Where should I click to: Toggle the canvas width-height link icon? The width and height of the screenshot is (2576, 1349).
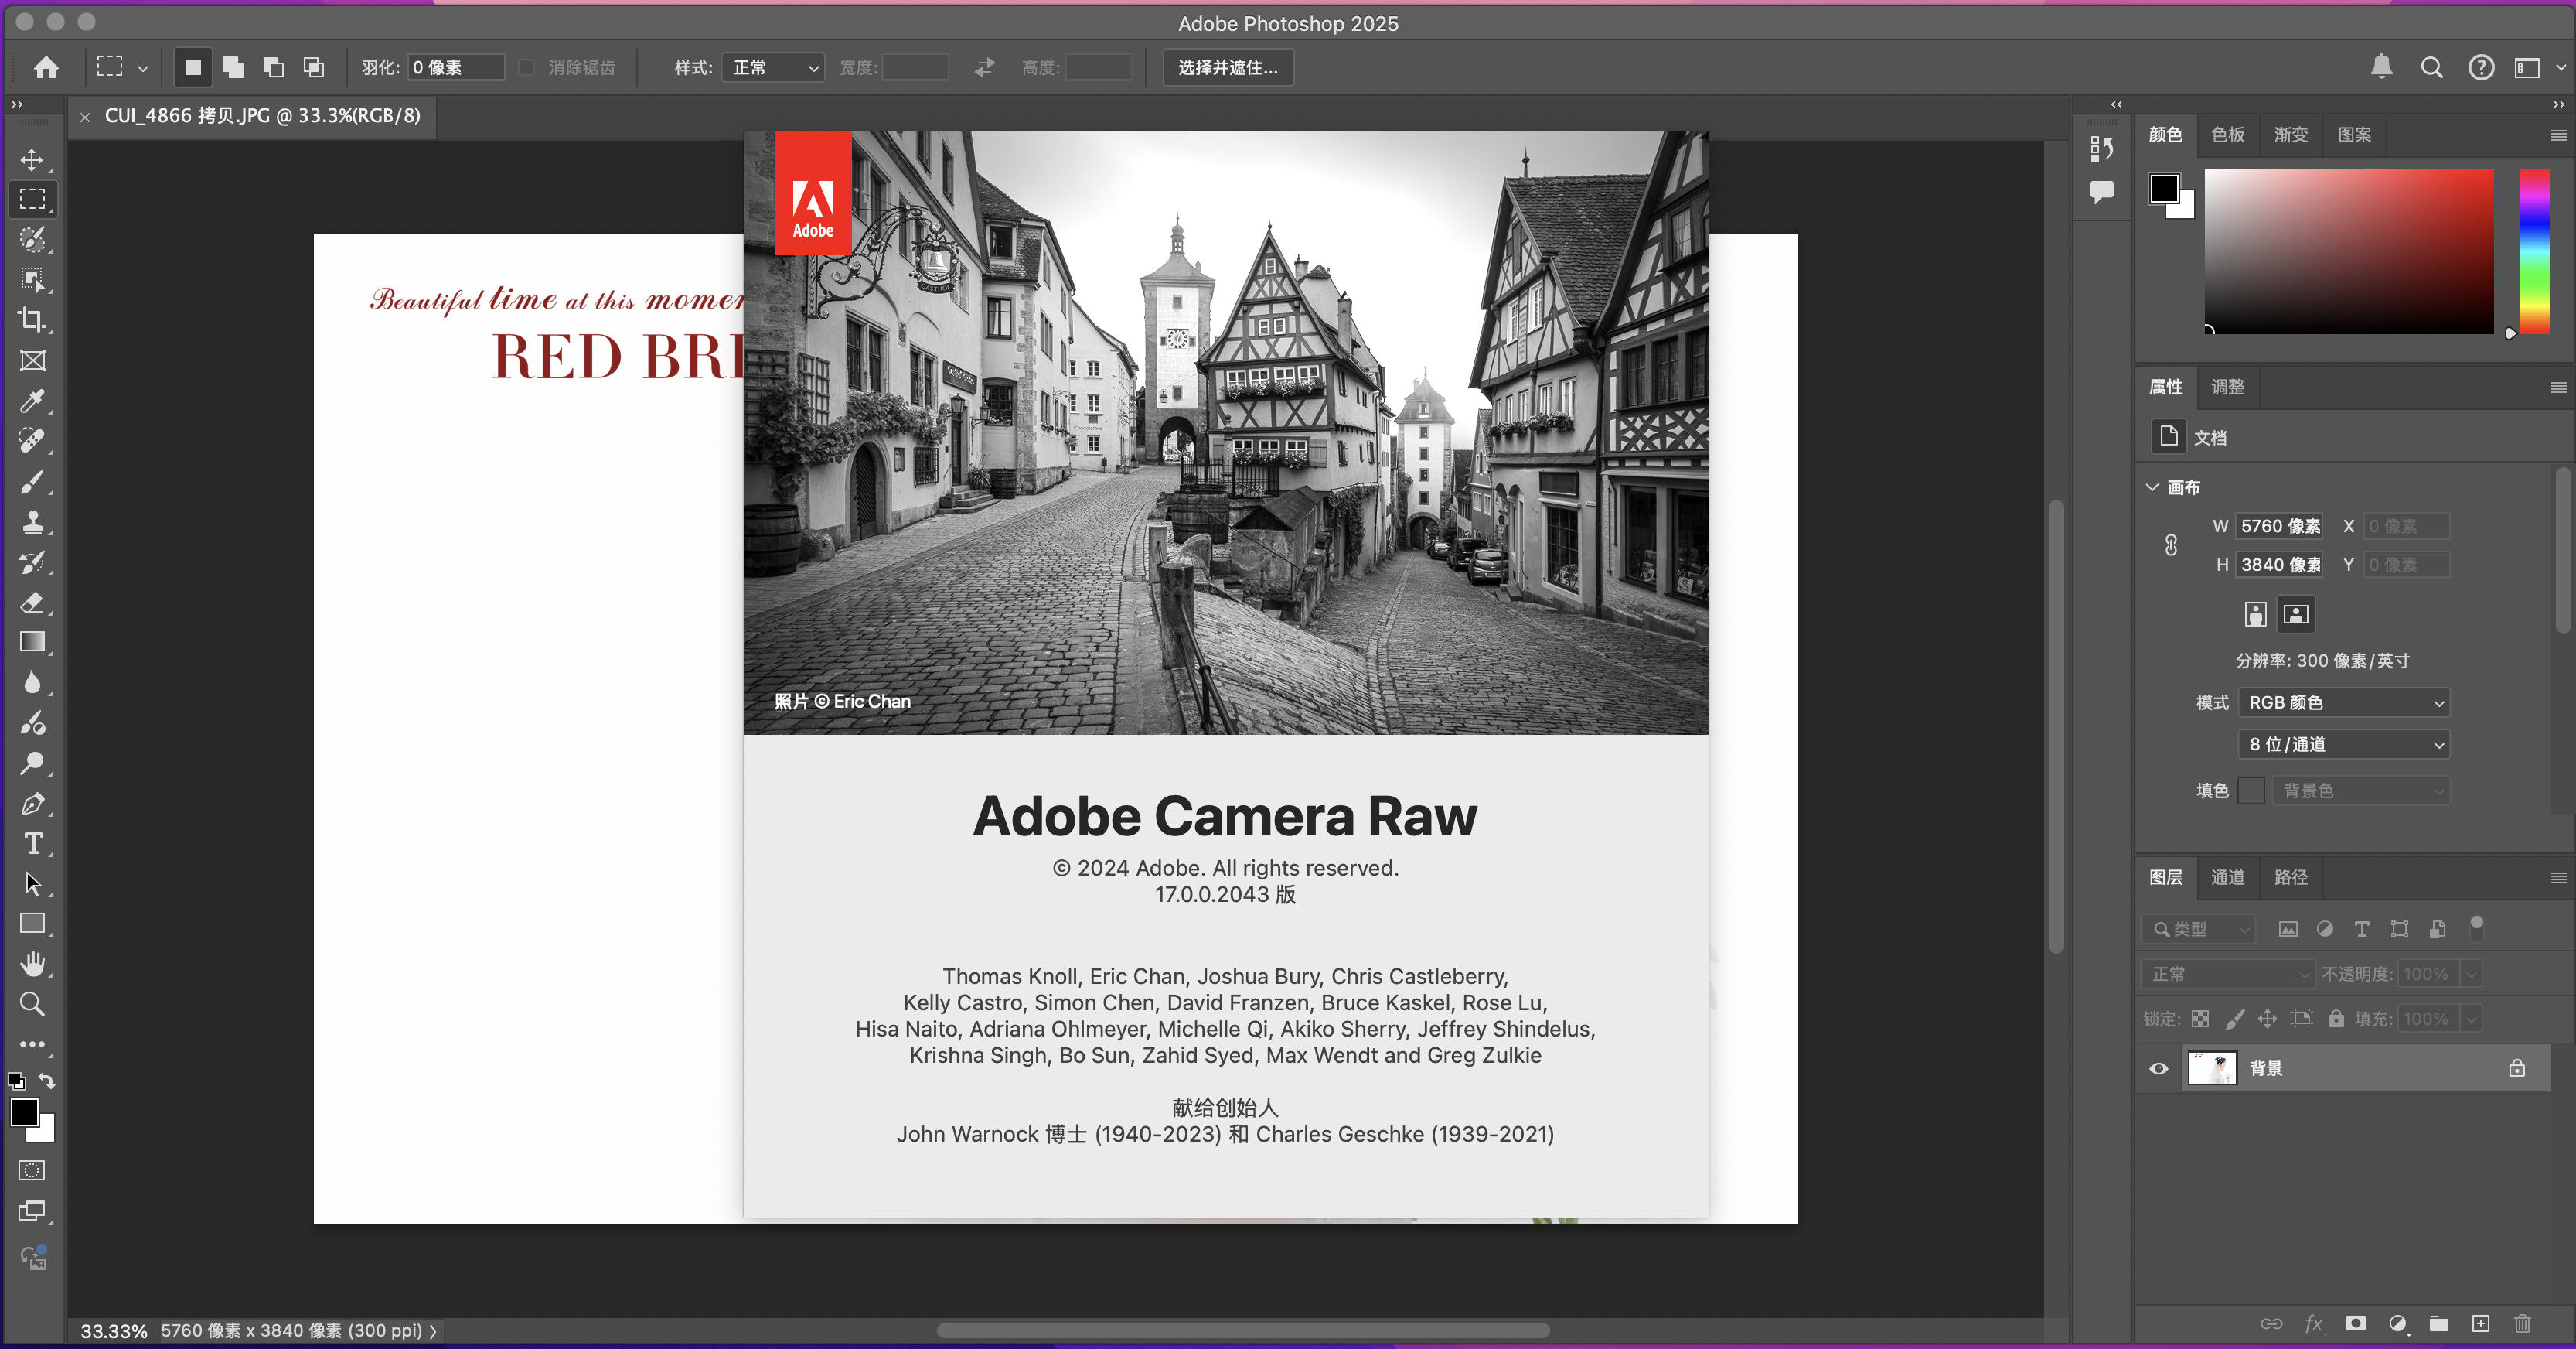coord(2170,545)
